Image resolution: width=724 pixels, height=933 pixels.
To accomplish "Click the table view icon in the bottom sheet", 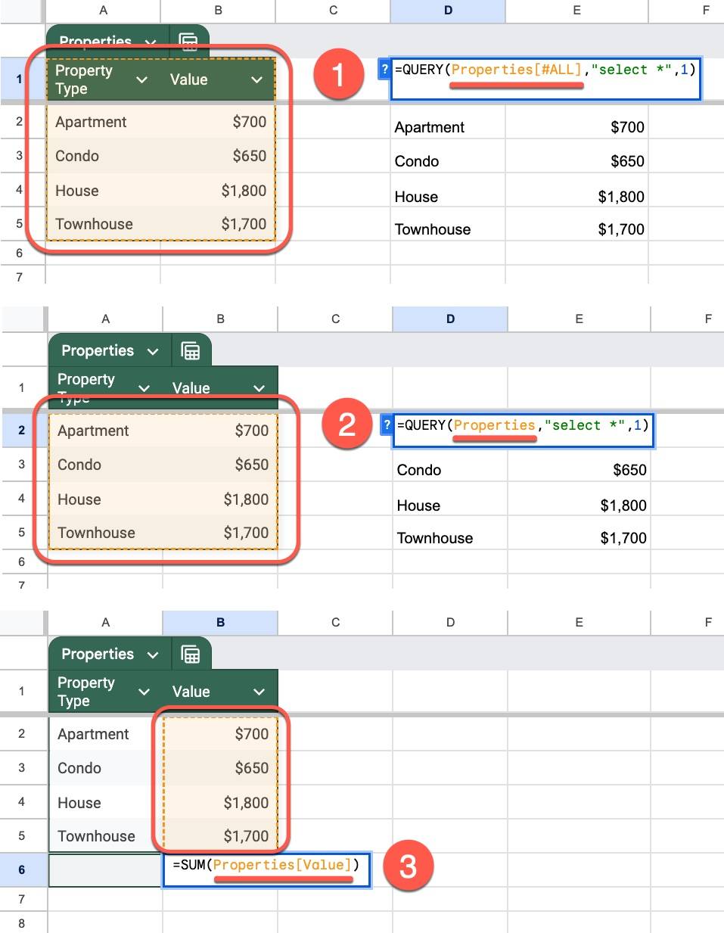I will 191,655.
